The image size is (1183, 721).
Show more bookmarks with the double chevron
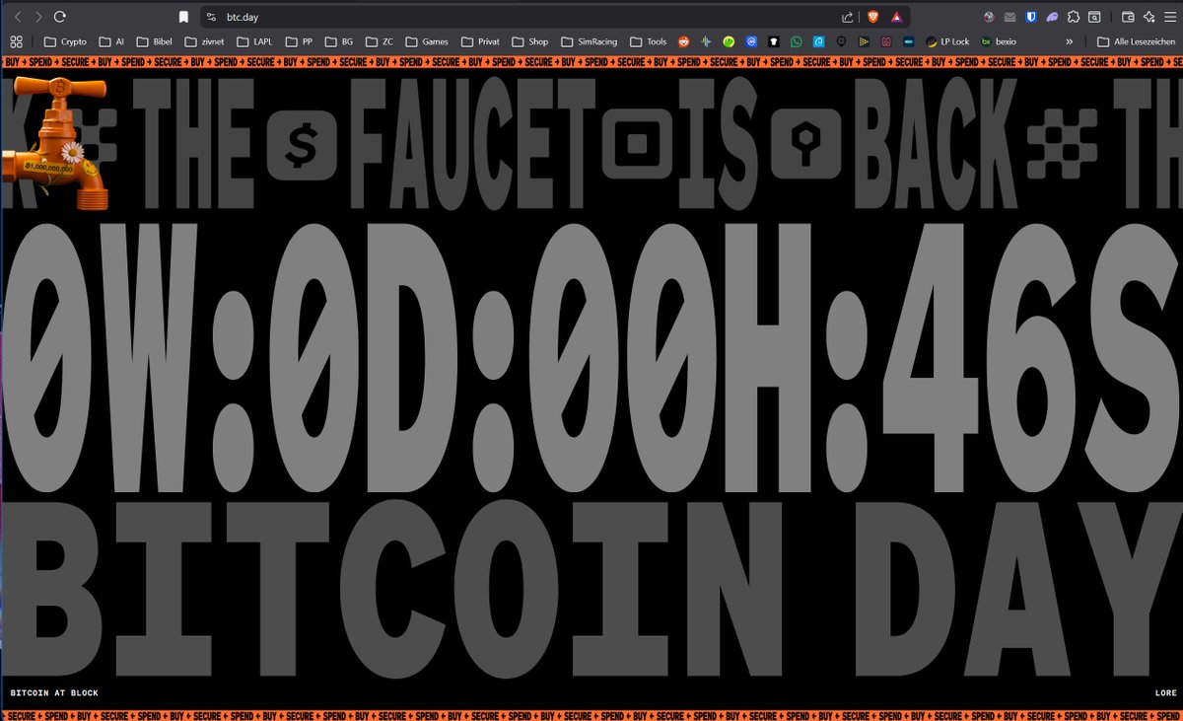tap(1070, 41)
